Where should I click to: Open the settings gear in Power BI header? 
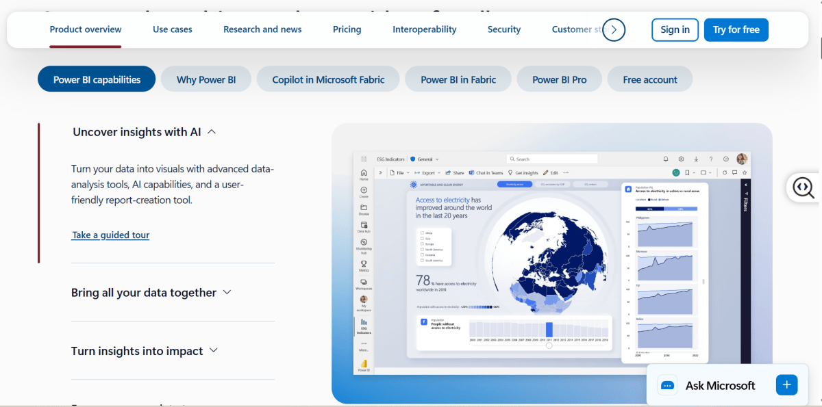(x=681, y=159)
